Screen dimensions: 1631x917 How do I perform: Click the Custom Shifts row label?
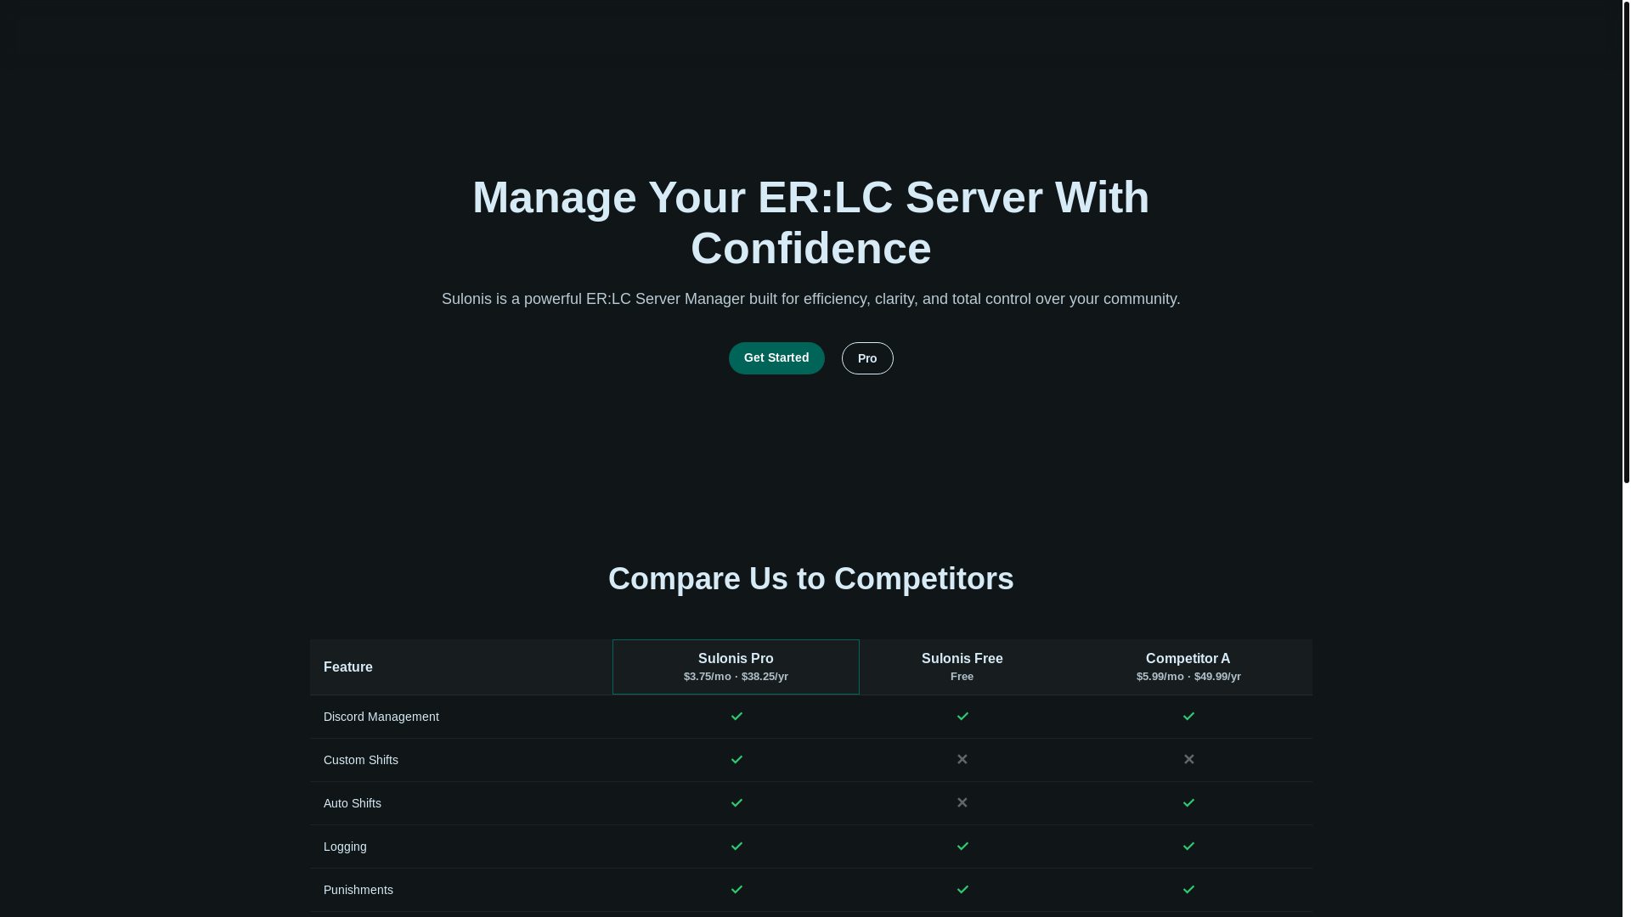pyautogui.click(x=361, y=760)
